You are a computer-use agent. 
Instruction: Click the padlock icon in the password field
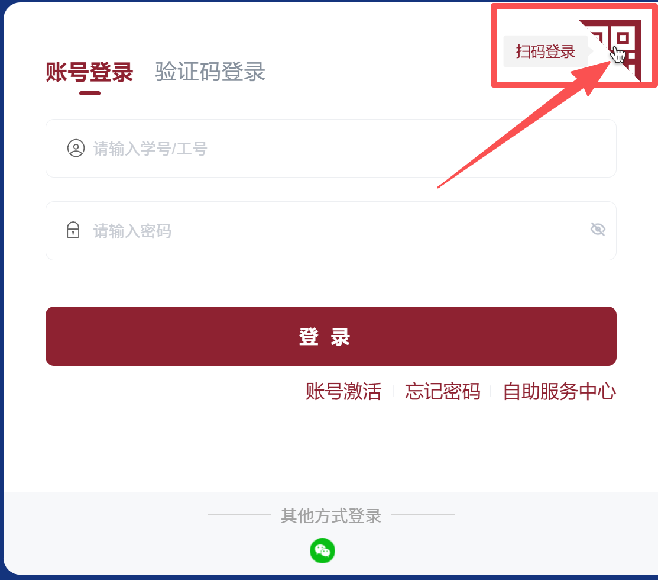(x=73, y=230)
